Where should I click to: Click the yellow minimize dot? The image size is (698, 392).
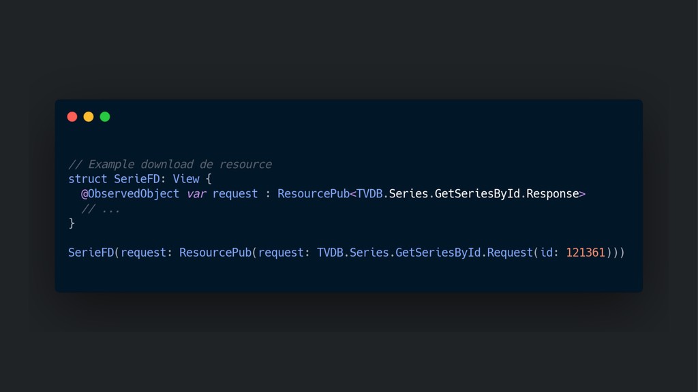pyautogui.click(x=89, y=116)
